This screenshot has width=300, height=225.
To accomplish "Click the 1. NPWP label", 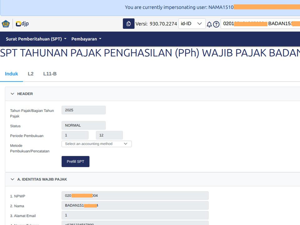I will [17, 196].
